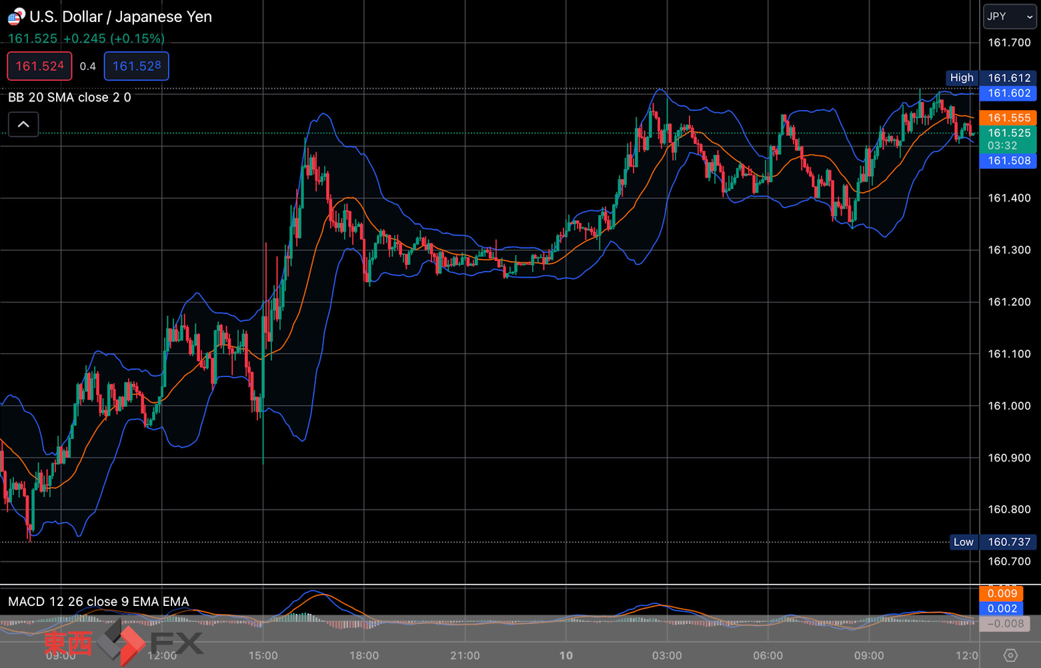
Task: Click the blue upper band 161.602 tag
Action: click(x=1008, y=93)
